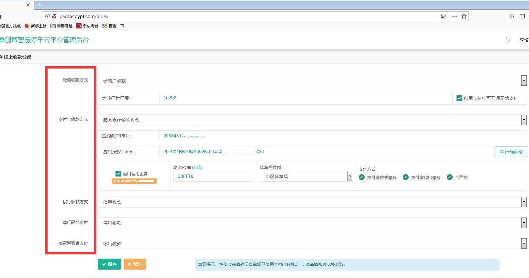Open the notification bell
Viewport: 529px width, 278px height.
point(507,40)
